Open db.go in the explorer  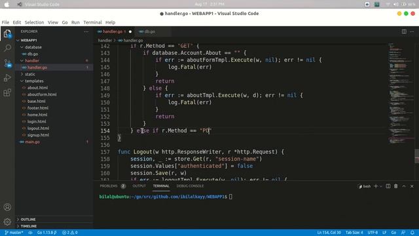coord(54,54)
